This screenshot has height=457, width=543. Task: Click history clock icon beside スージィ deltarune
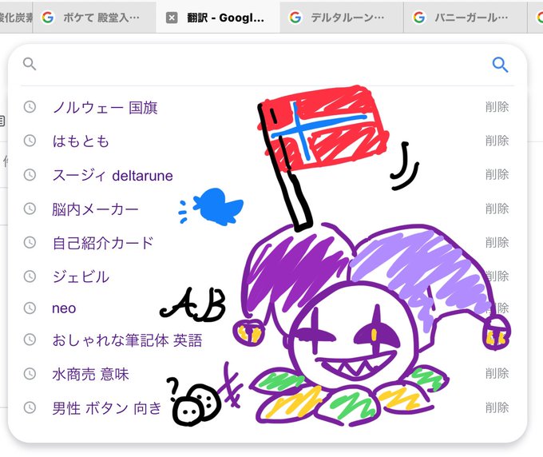pos(30,174)
